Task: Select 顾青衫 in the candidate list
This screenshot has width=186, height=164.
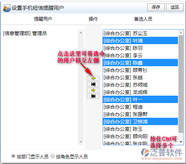Action: click(140, 70)
